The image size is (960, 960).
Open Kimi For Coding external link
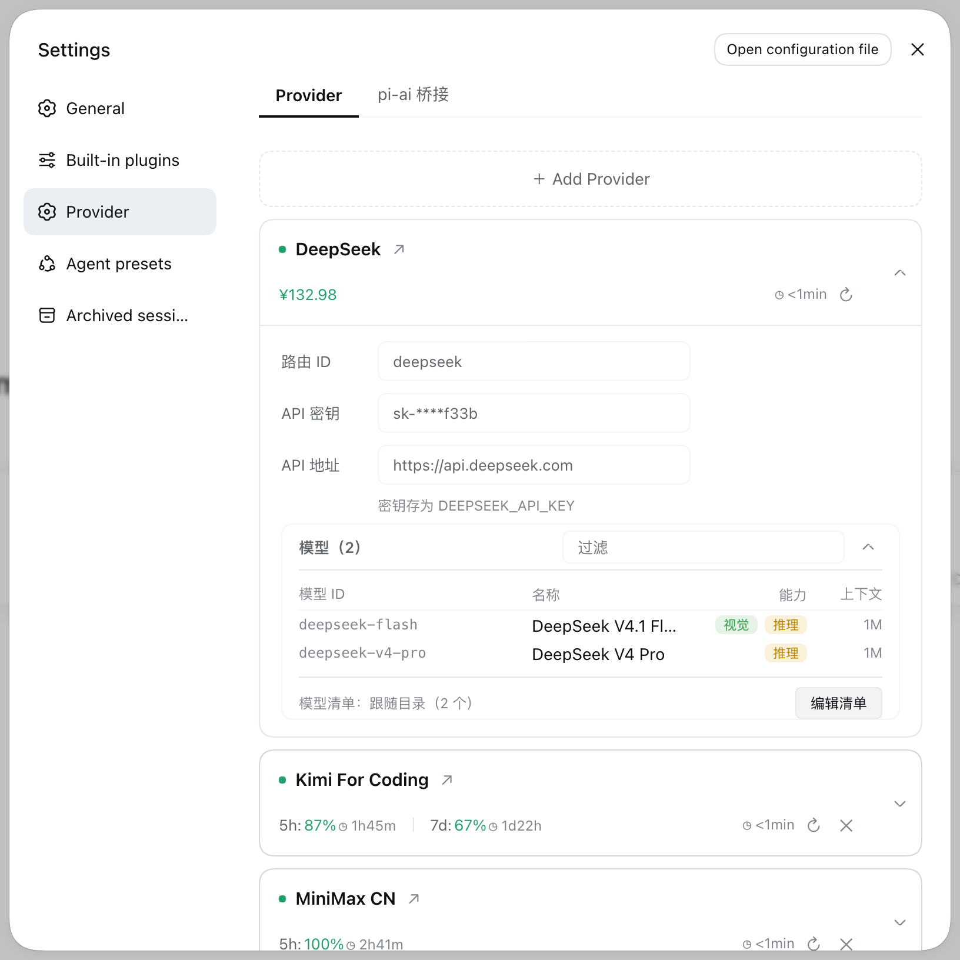pos(447,780)
